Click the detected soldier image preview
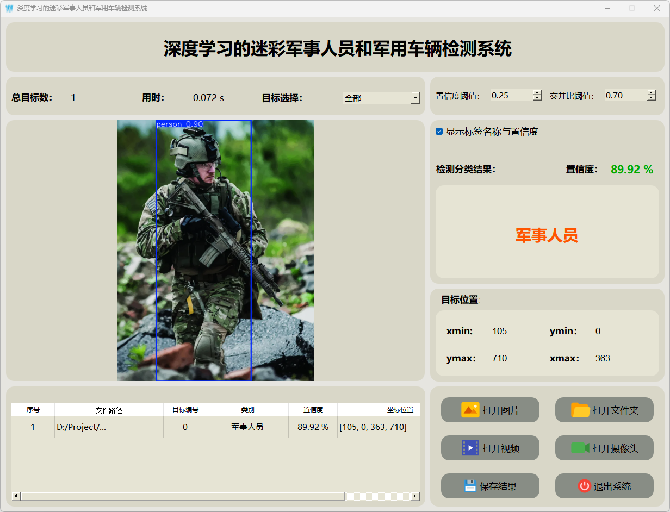 click(215, 250)
